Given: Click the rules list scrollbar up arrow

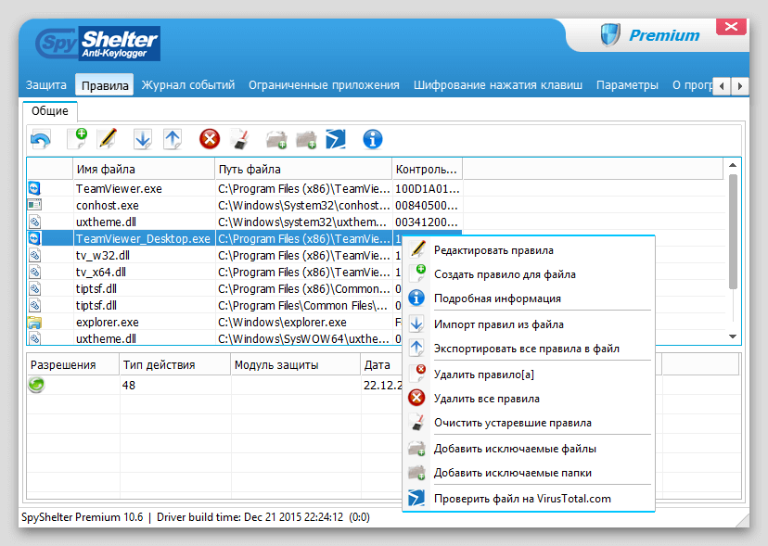Looking at the screenshot, I should [x=733, y=166].
